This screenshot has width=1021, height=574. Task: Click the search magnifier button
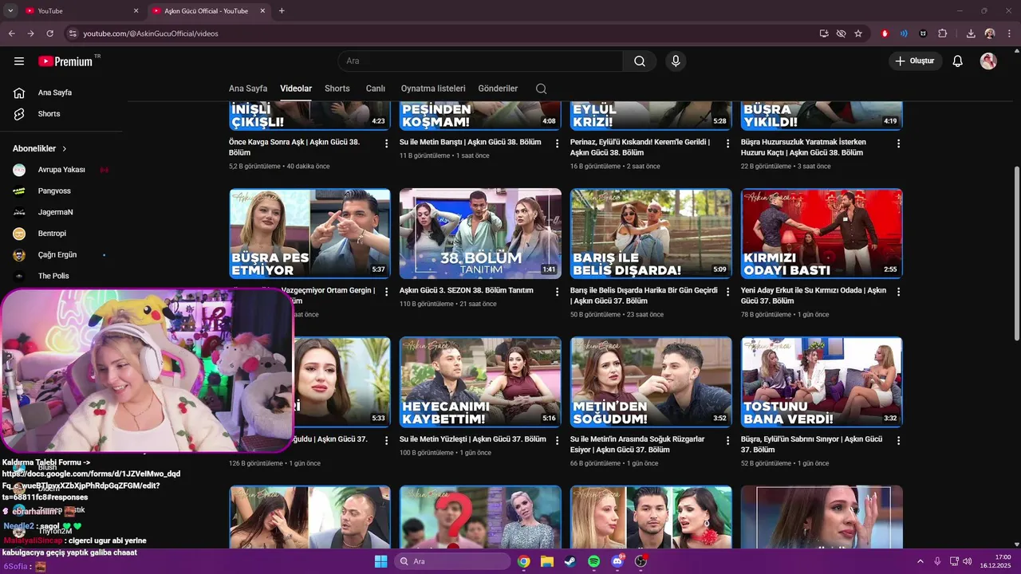pyautogui.click(x=640, y=61)
